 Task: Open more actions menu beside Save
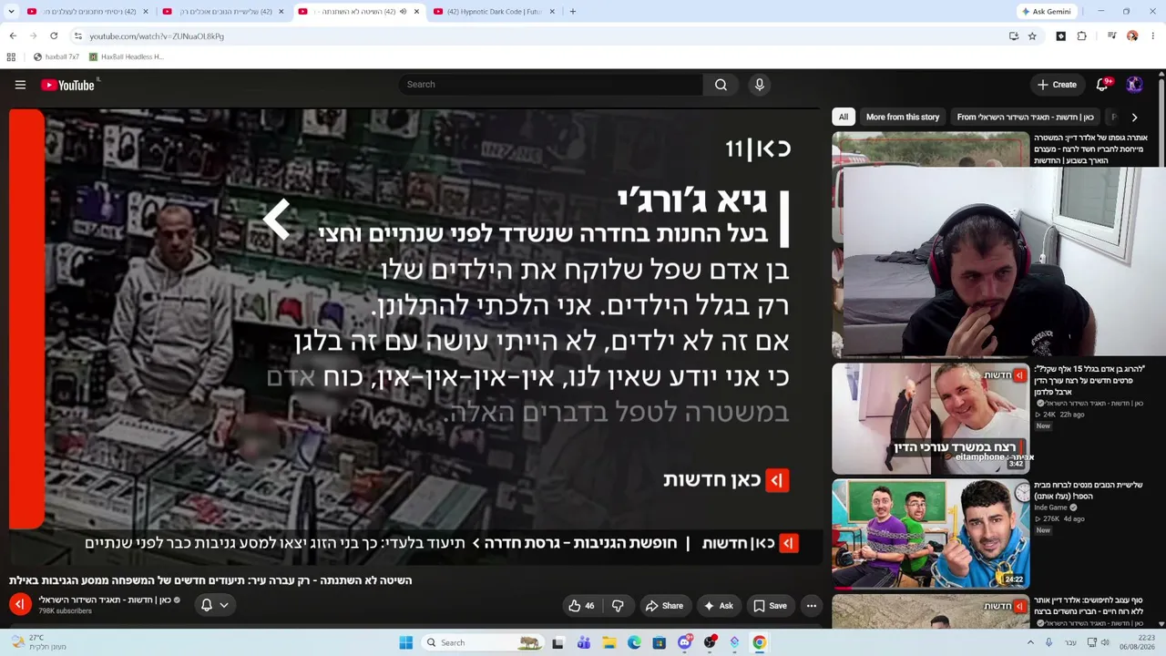point(812,606)
